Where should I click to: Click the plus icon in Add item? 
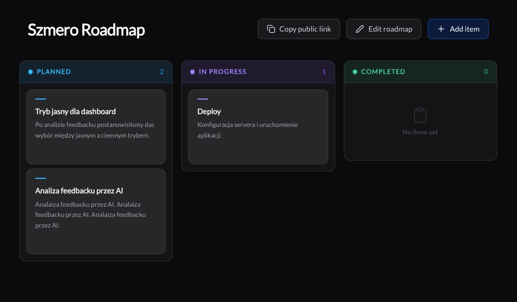441,29
